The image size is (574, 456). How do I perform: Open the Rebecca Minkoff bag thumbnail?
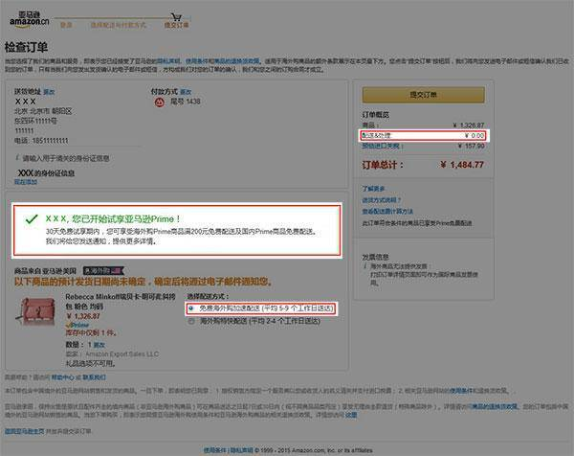(35, 311)
